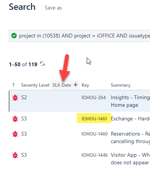Click the green valid query checkmark icon

(14, 36)
